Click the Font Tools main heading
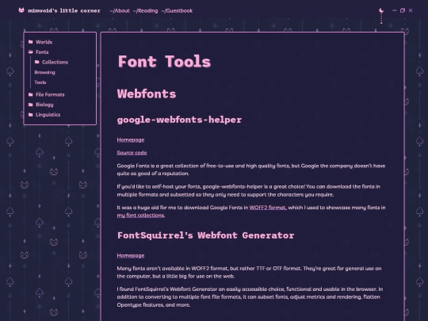Viewport: 428px width, 321px height. pyautogui.click(x=164, y=61)
